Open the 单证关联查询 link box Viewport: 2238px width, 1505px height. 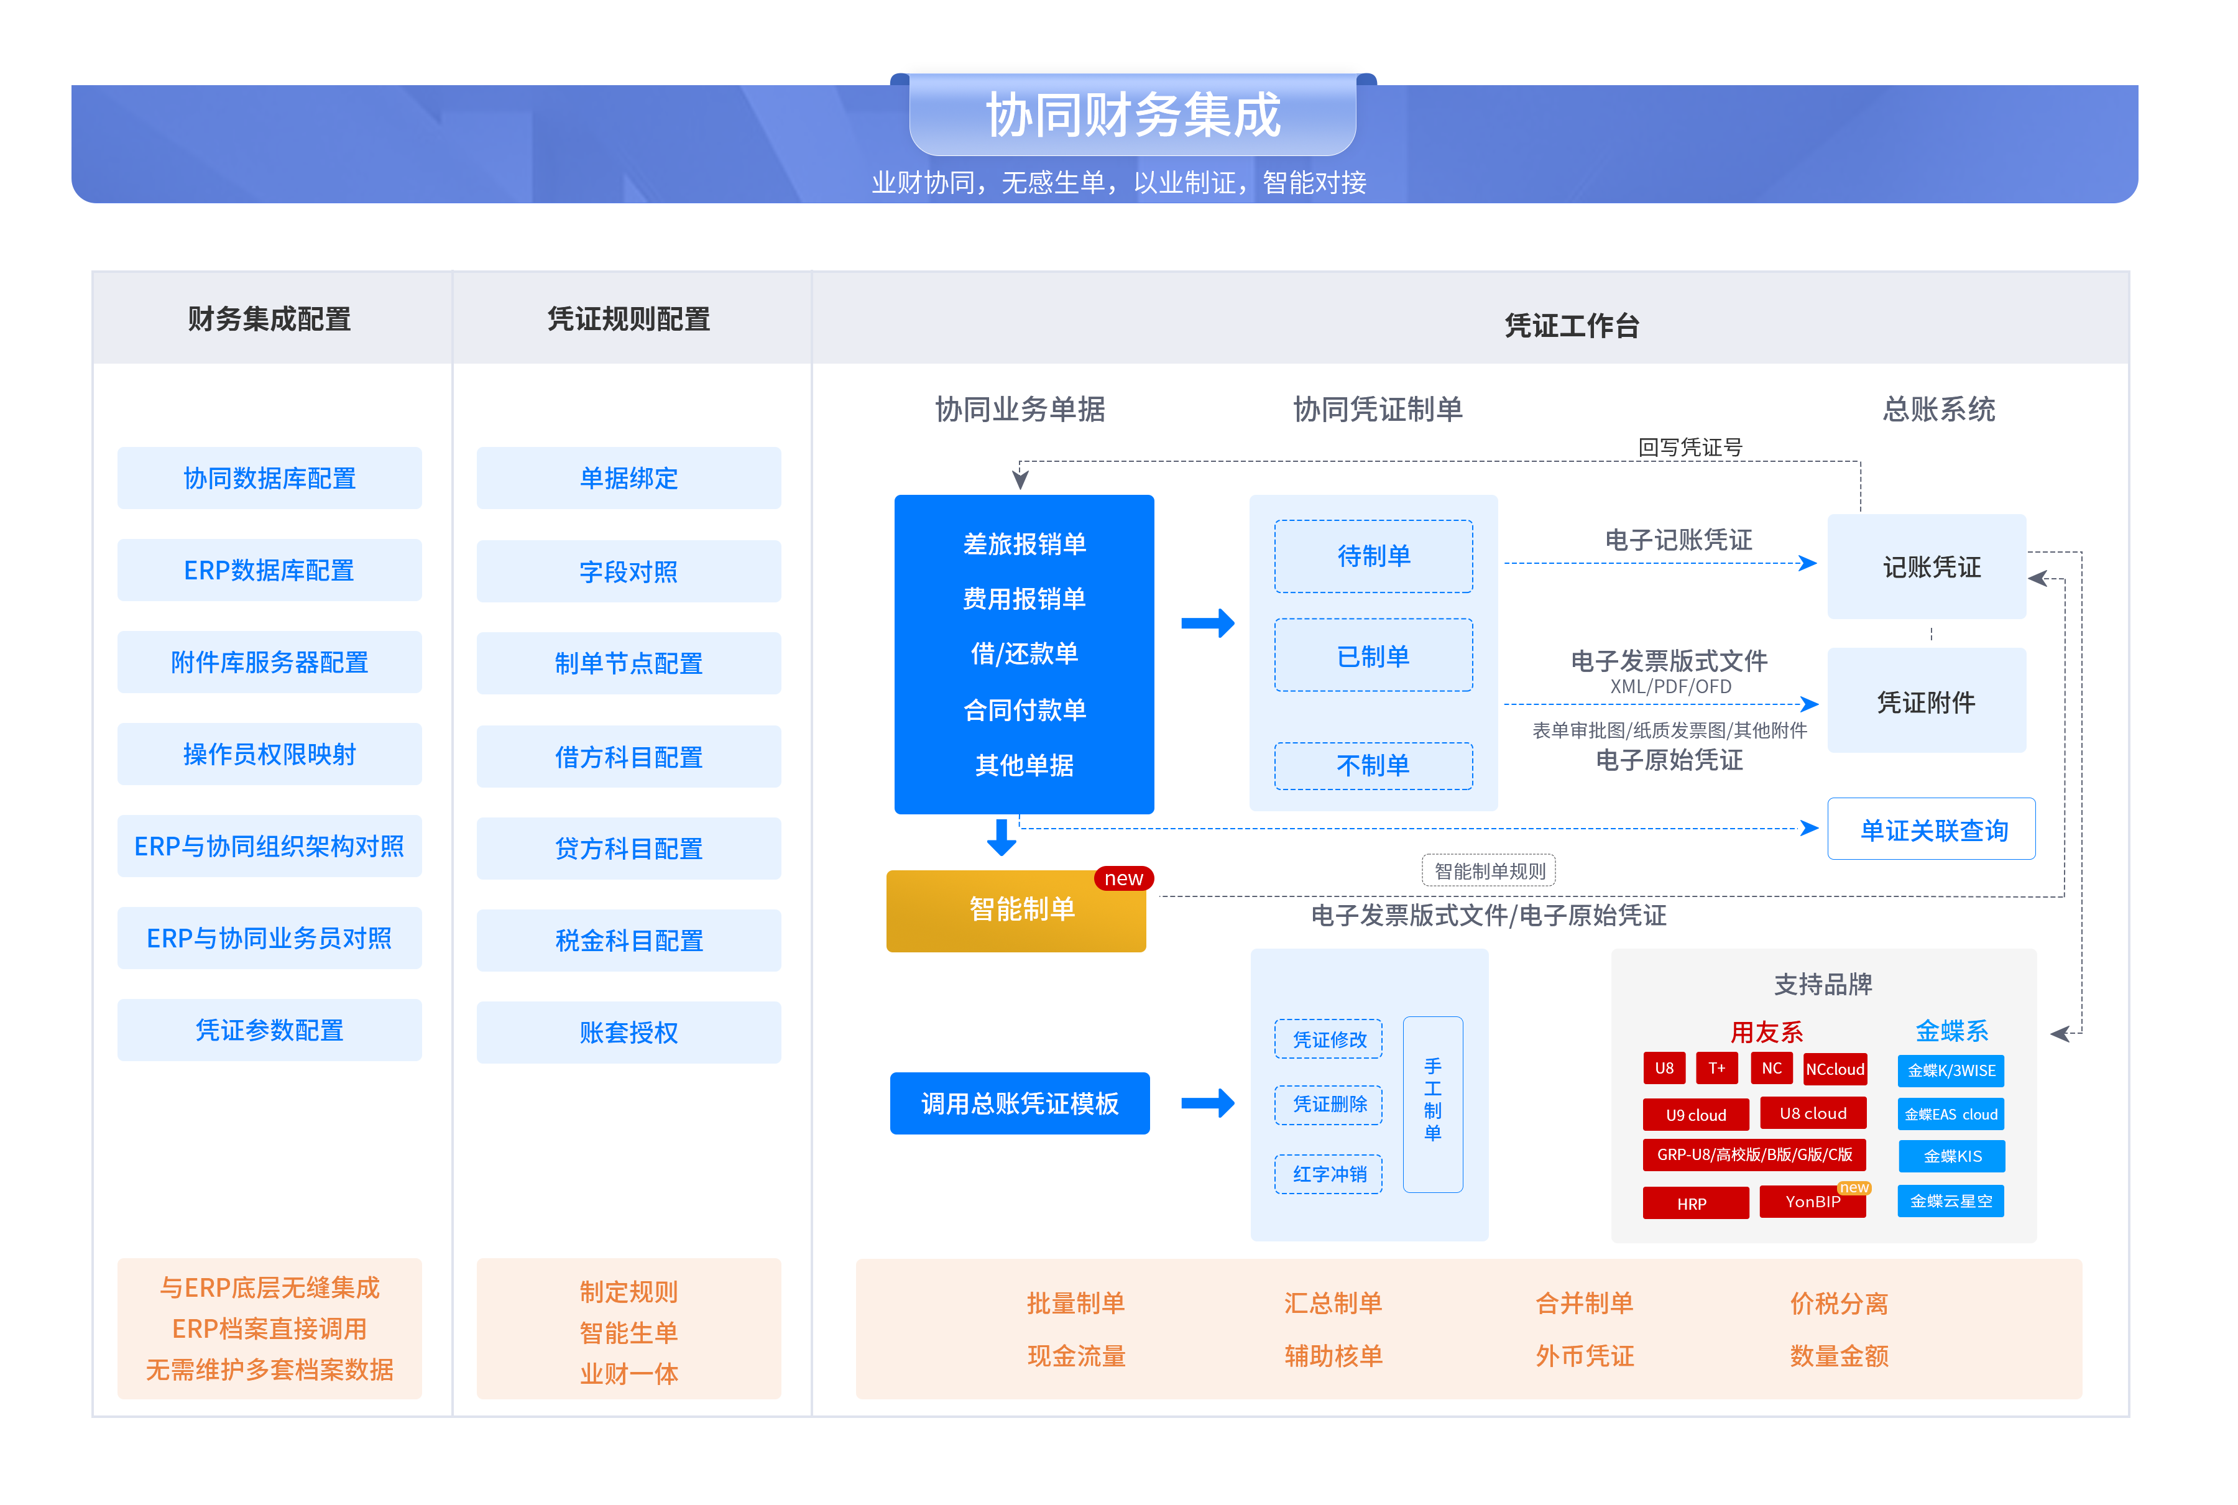click(1931, 829)
